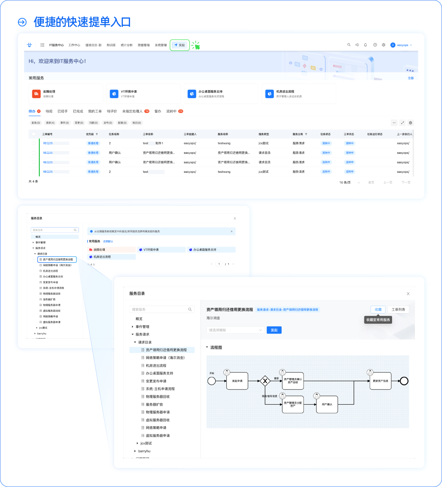Click the help question-mark icon
This screenshot has height=487, width=442.
[375, 45]
